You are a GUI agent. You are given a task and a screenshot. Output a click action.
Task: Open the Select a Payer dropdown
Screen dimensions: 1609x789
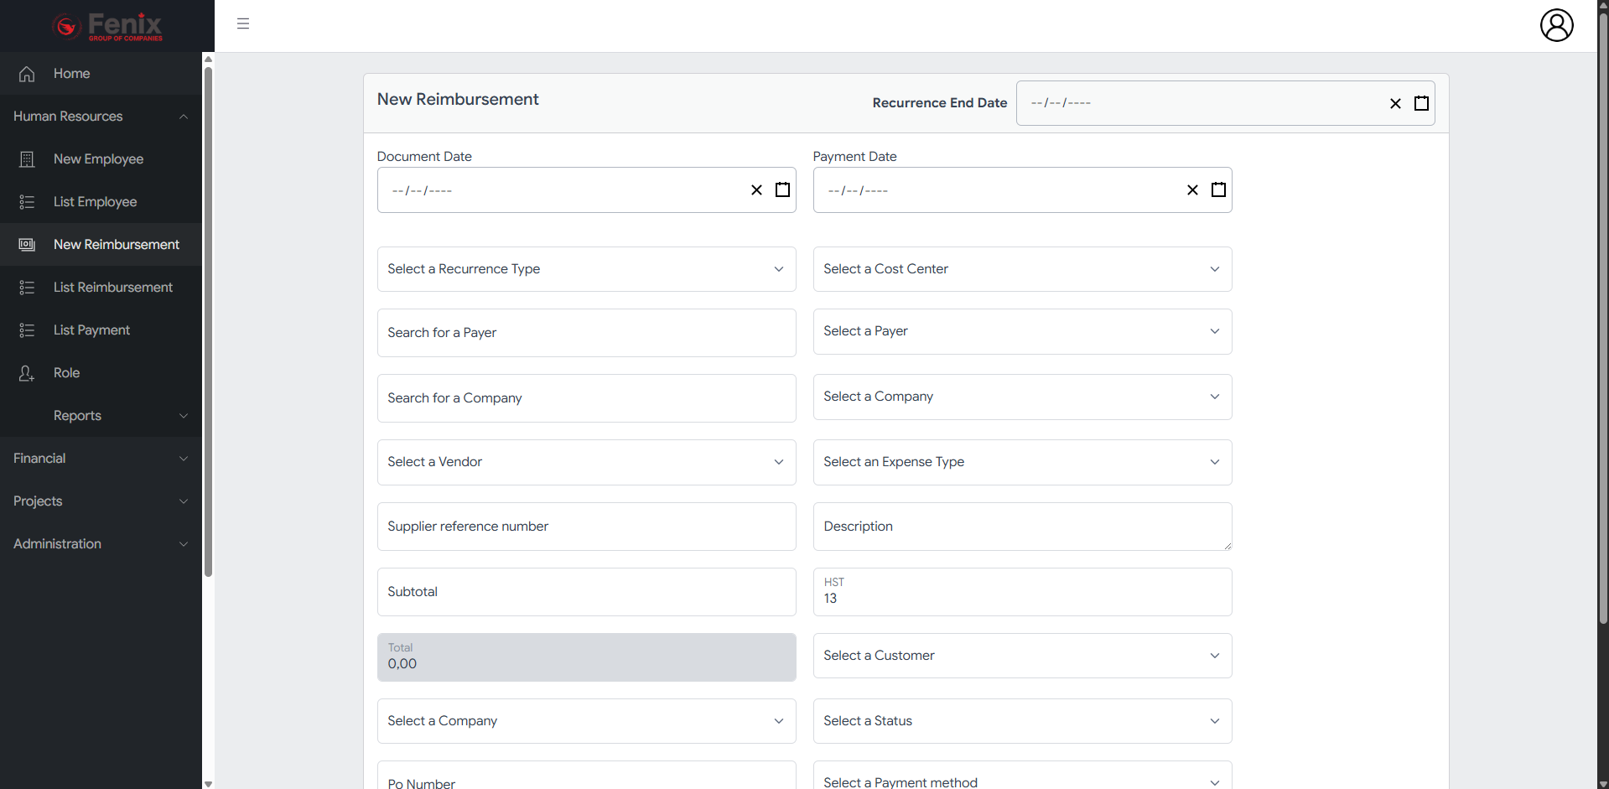1022,331
